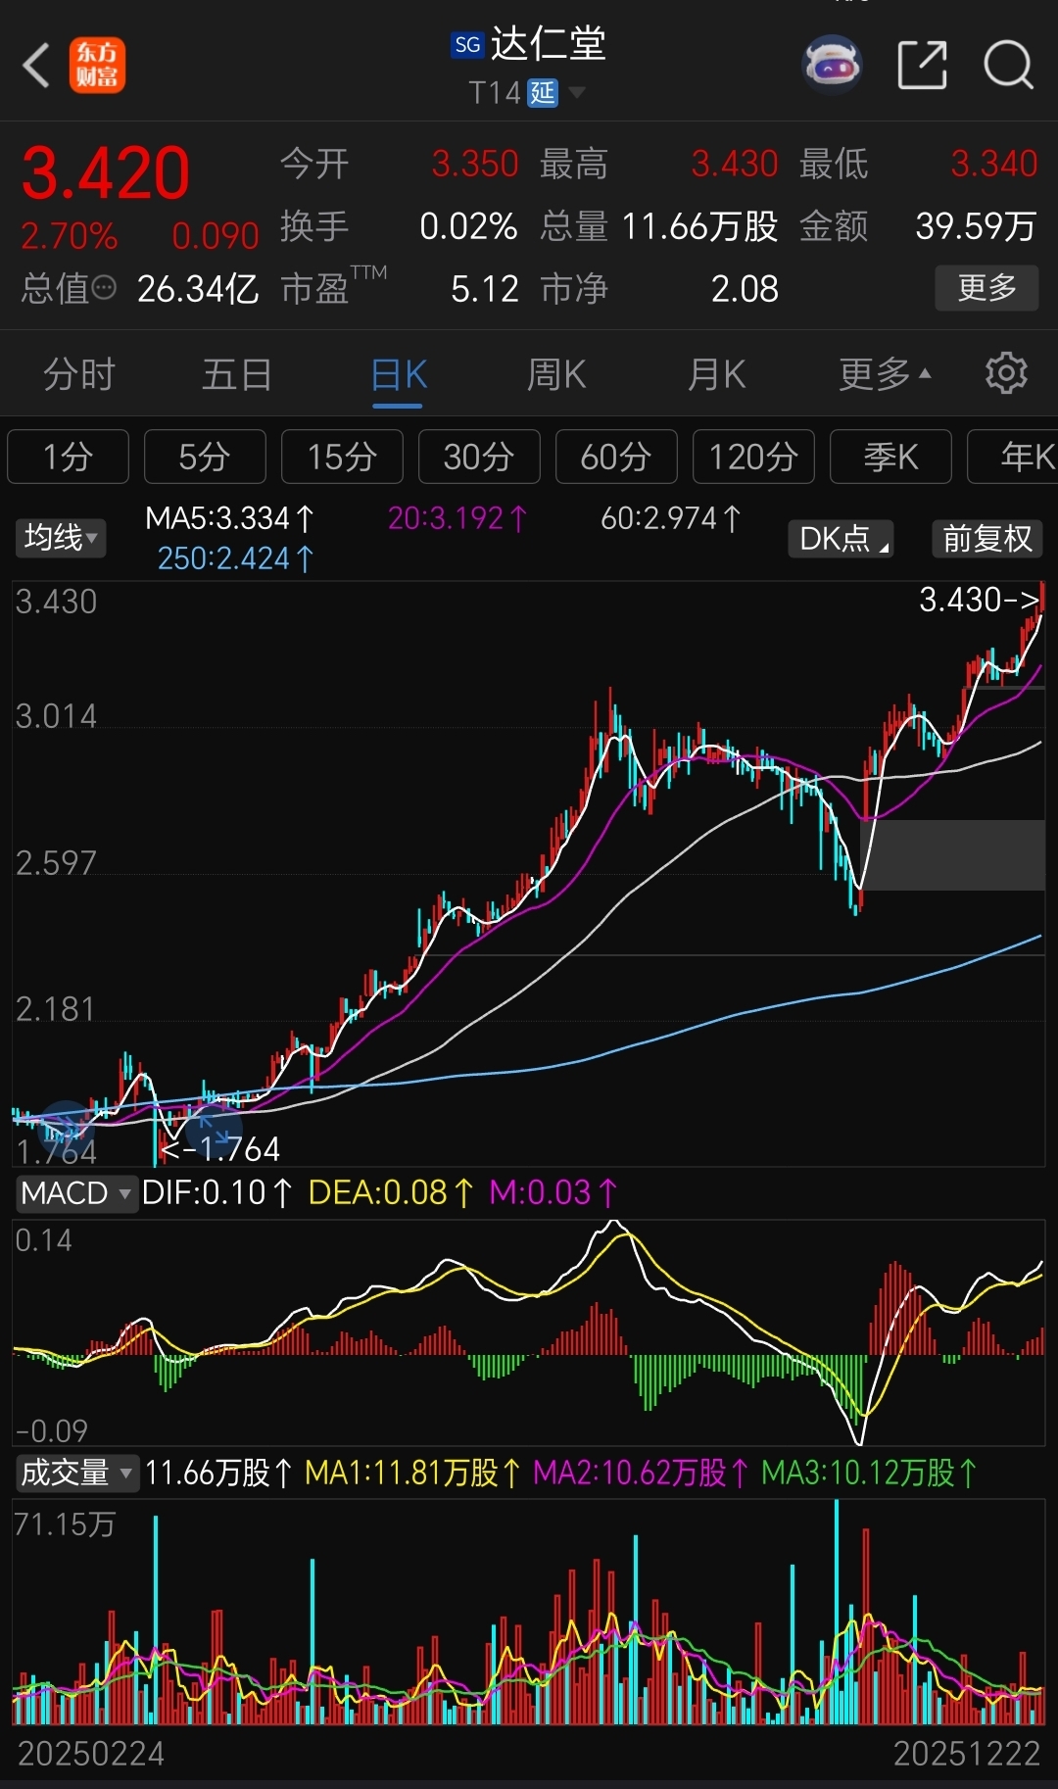Viewport: 1058px width, 1789px height.
Task: Toggle the 前复权 adjustment button
Action: pyautogui.click(x=987, y=539)
